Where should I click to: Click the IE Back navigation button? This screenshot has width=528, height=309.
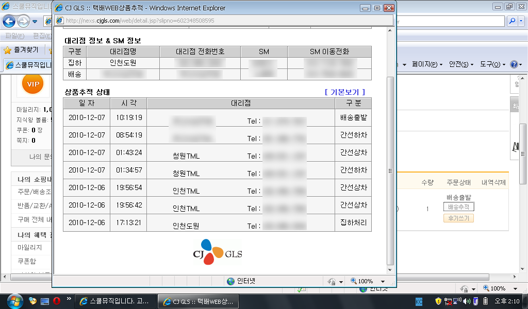(9, 22)
